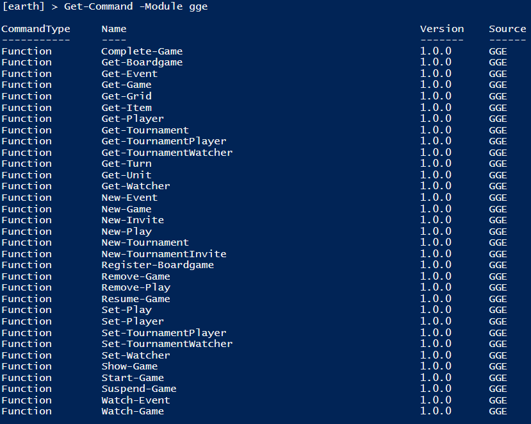Image resolution: width=531 pixels, height=424 pixels.
Task: Click the Version column header
Action: (x=442, y=29)
